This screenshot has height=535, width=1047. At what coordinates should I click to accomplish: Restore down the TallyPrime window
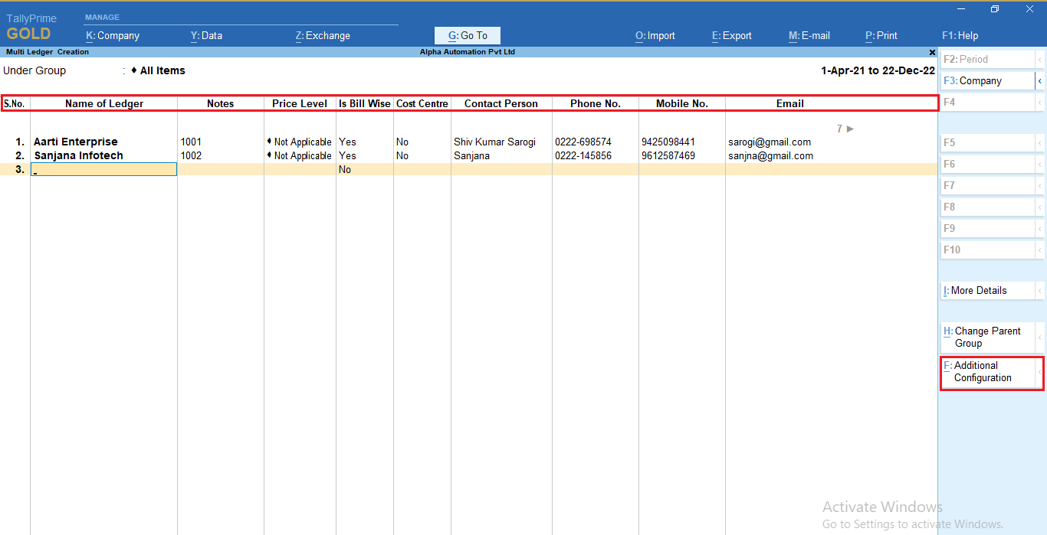pyautogui.click(x=995, y=9)
